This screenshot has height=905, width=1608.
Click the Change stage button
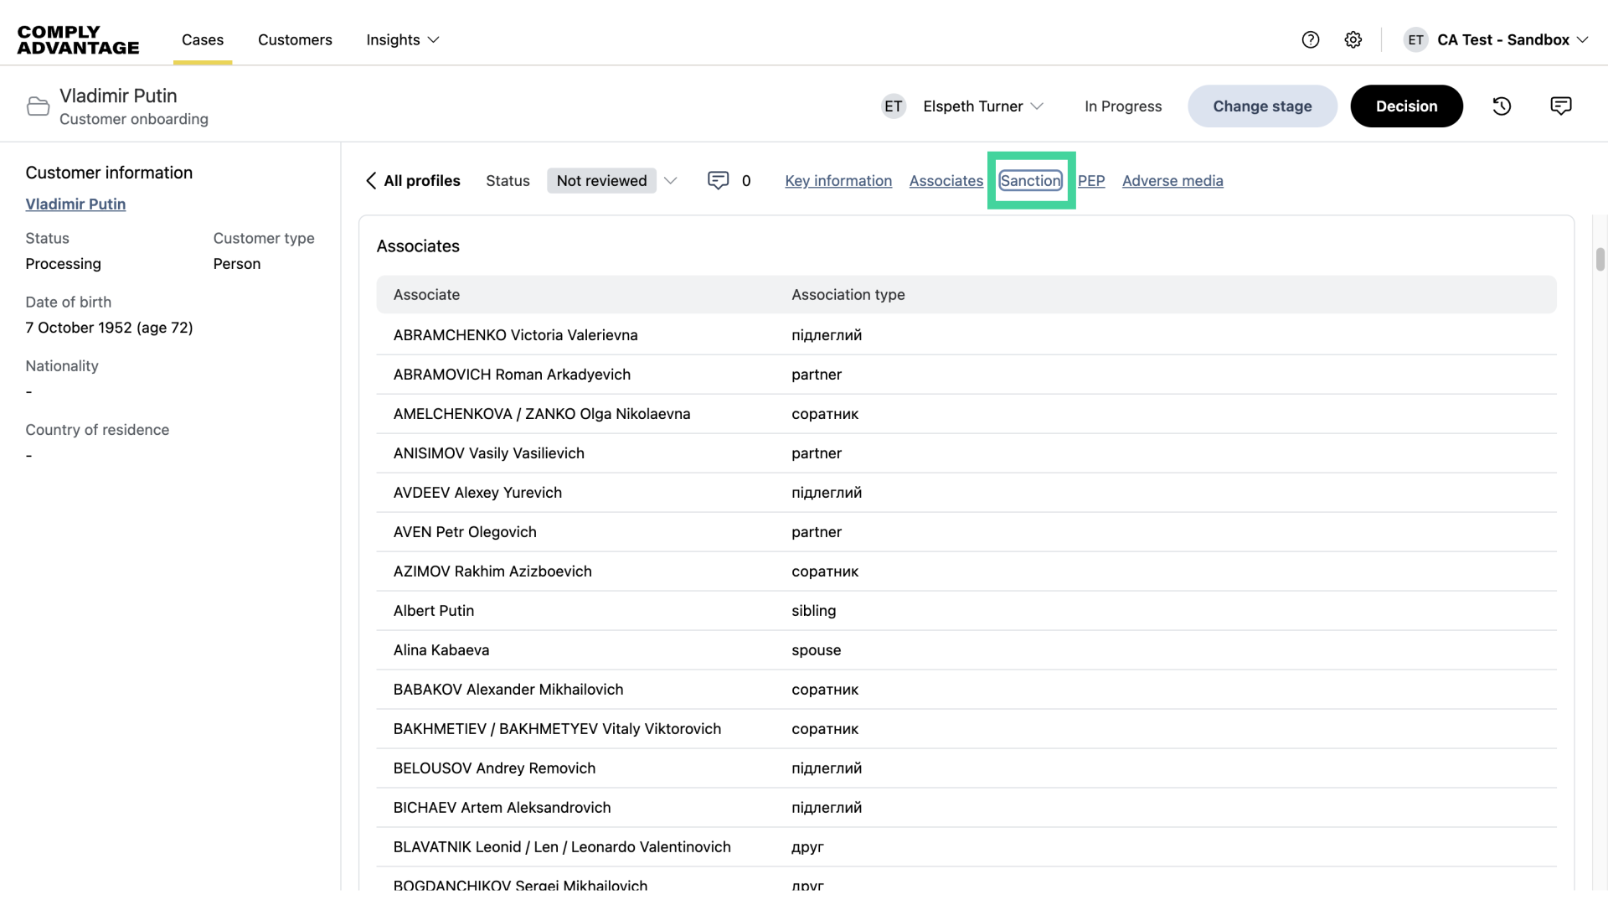coord(1261,106)
